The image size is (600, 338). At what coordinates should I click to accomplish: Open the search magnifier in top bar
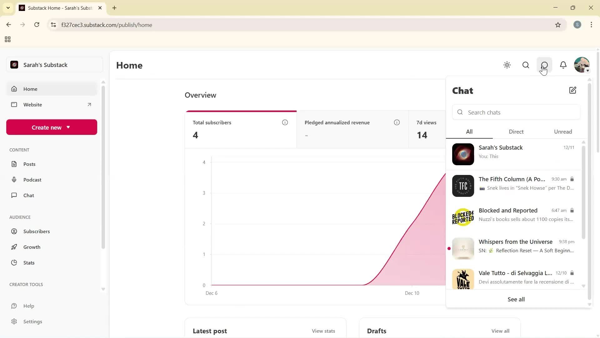pos(526,65)
